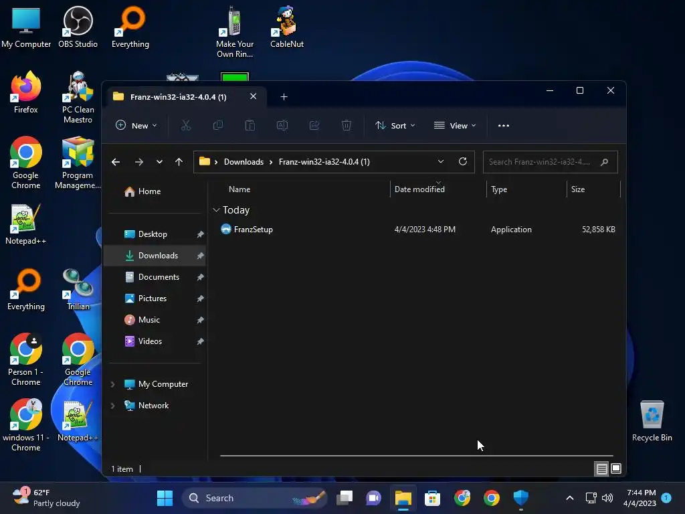The height and width of the screenshot is (514, 685).
Task: Open OBS Studio desktop shortcut
Action: click(x=78, y=27)
